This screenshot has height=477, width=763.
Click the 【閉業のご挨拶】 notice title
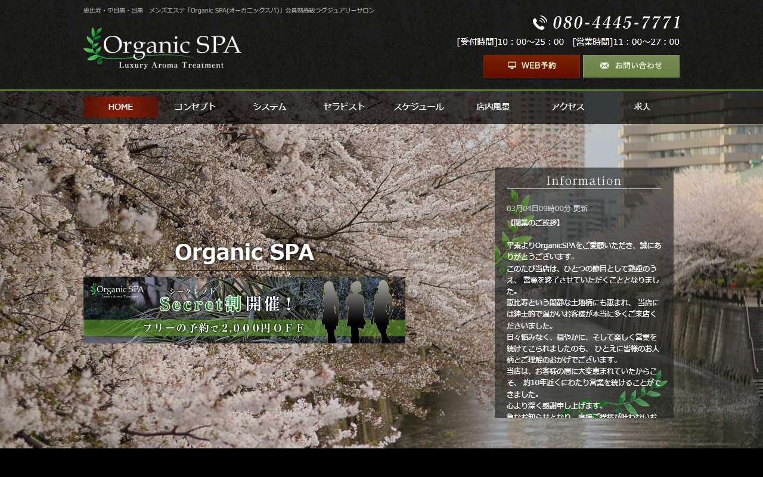point(534,223)
